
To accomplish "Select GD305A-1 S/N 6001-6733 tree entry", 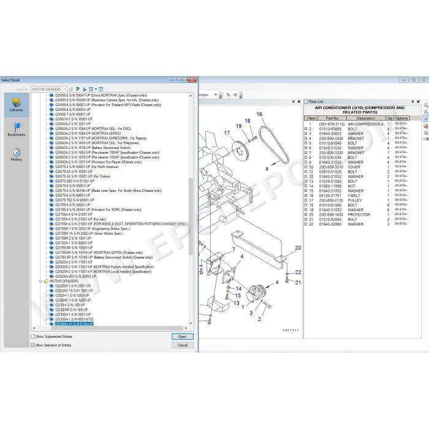I will coord(74,319).
